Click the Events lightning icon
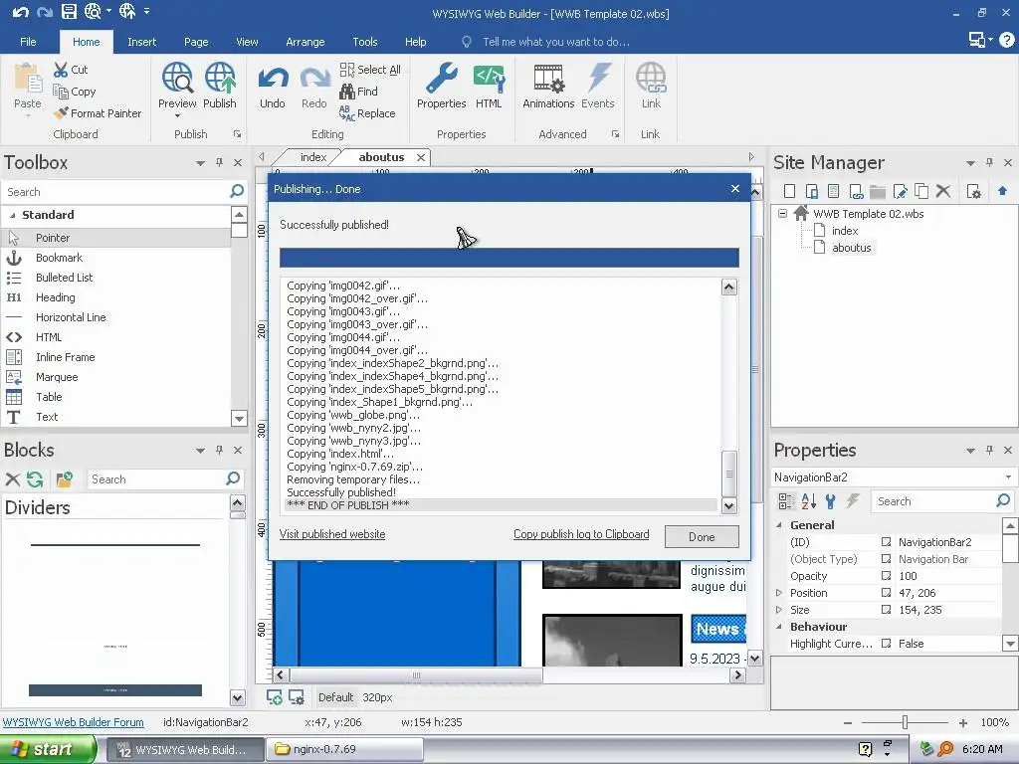 (x=598, y=78)
